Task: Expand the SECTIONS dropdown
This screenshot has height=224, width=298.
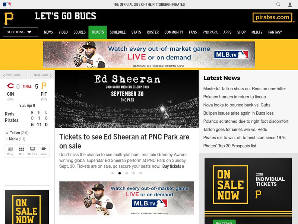Action: [20, 32]
